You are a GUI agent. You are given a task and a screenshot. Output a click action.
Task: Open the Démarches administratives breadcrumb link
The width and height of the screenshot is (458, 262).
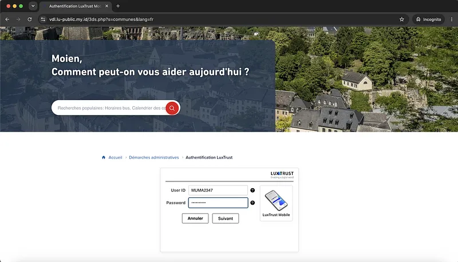coord(154,157)
